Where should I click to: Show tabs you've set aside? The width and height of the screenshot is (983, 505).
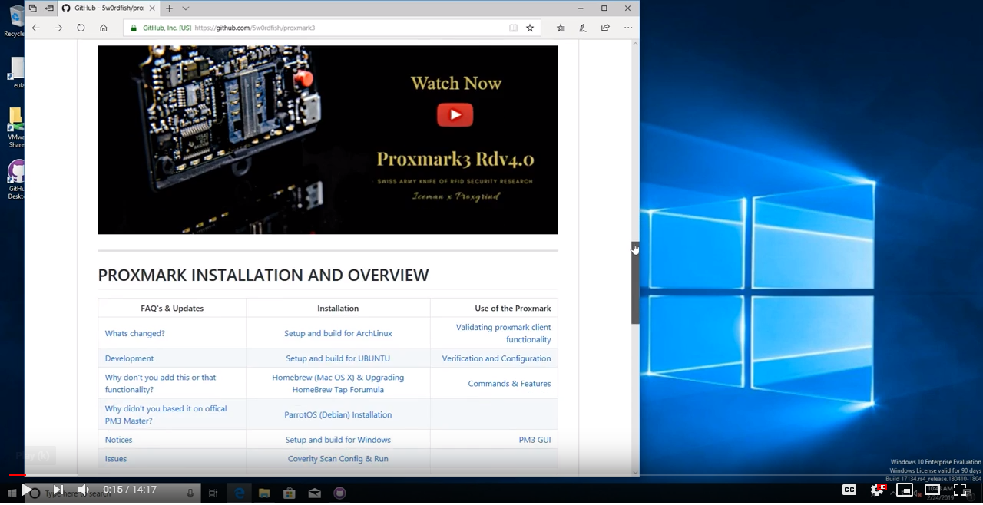[33, 8]
